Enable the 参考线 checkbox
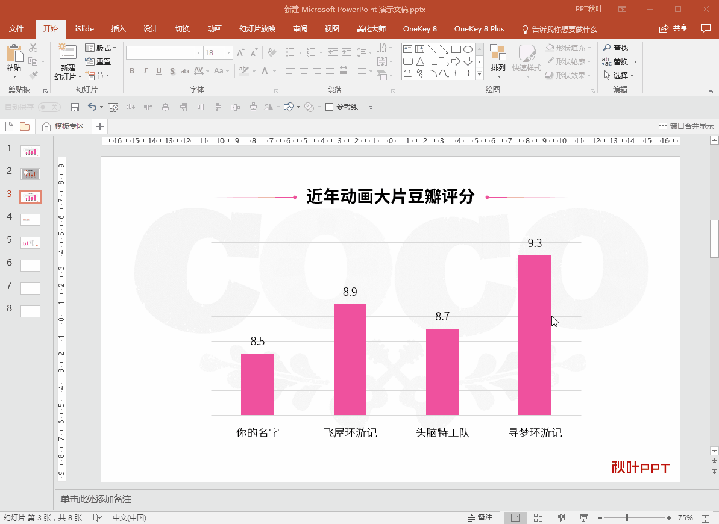The height and width of the screenshot is (524, 719). tap(329, 107)
